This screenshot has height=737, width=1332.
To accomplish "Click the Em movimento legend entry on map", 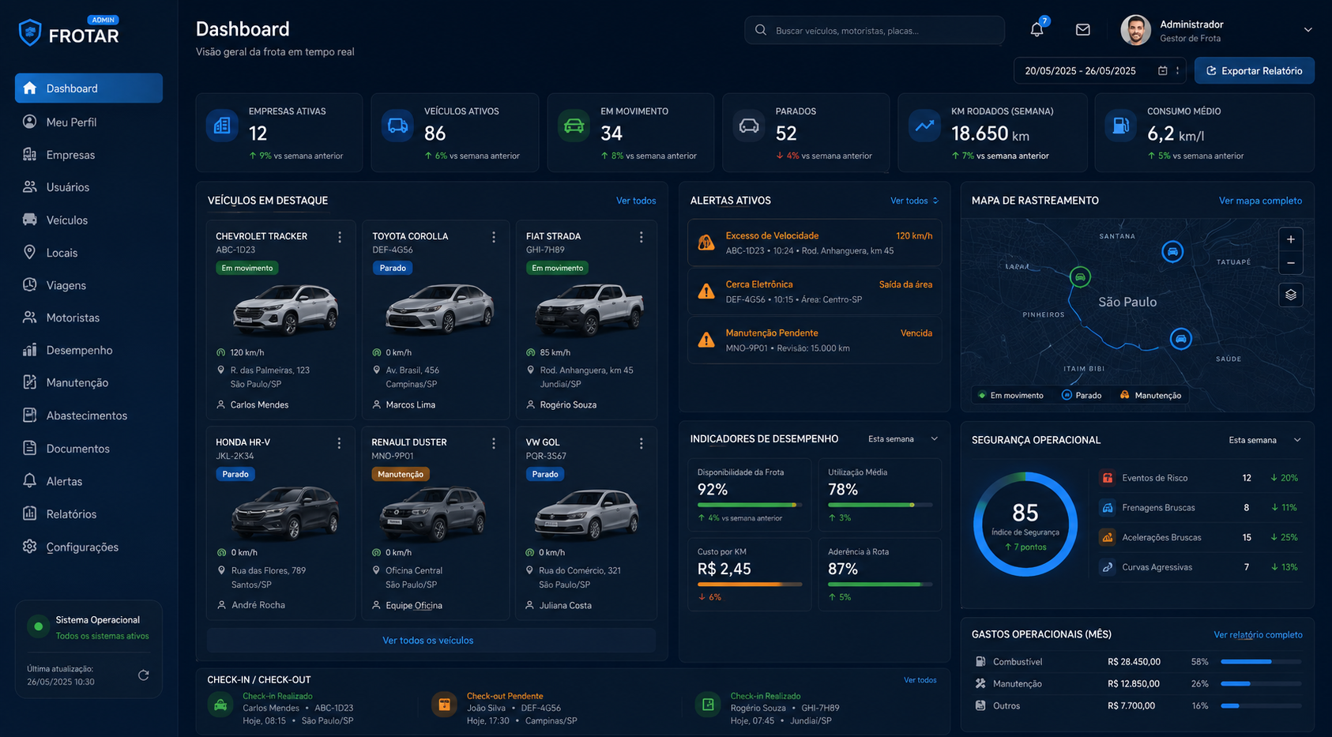I will pos(1010,395).
